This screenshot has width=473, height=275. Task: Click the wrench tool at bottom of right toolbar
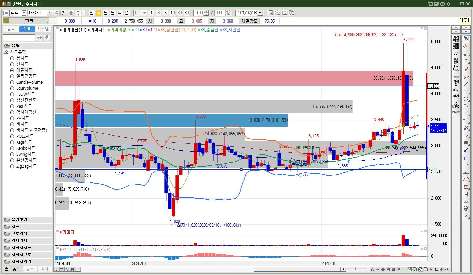coord(466,216)
